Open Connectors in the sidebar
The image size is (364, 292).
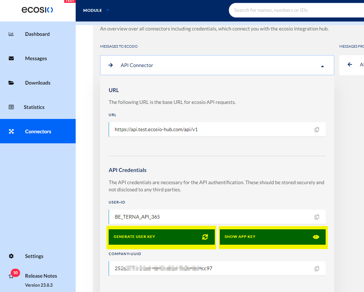pyautogui.click(x=38, y=131)
